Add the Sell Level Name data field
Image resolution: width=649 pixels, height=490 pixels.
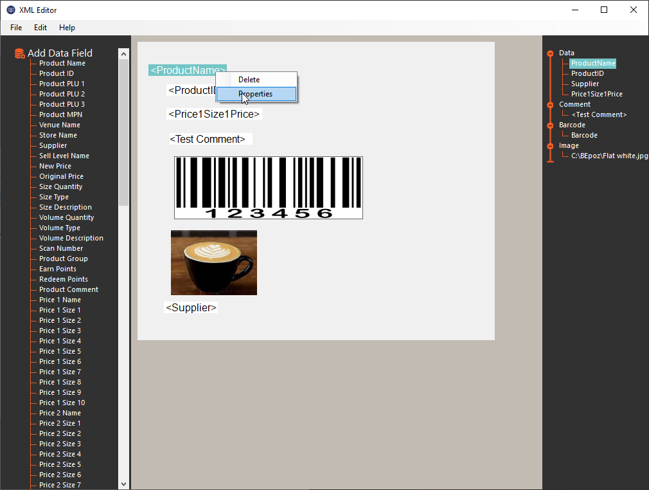coord(64,156)
